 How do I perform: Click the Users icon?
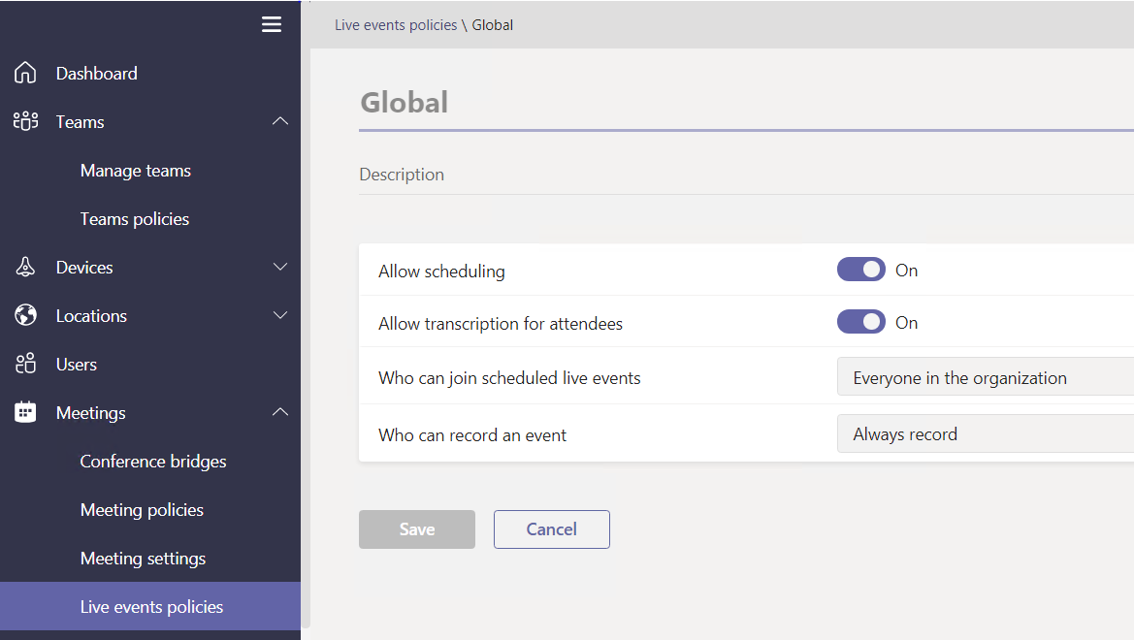pos(25,364)
